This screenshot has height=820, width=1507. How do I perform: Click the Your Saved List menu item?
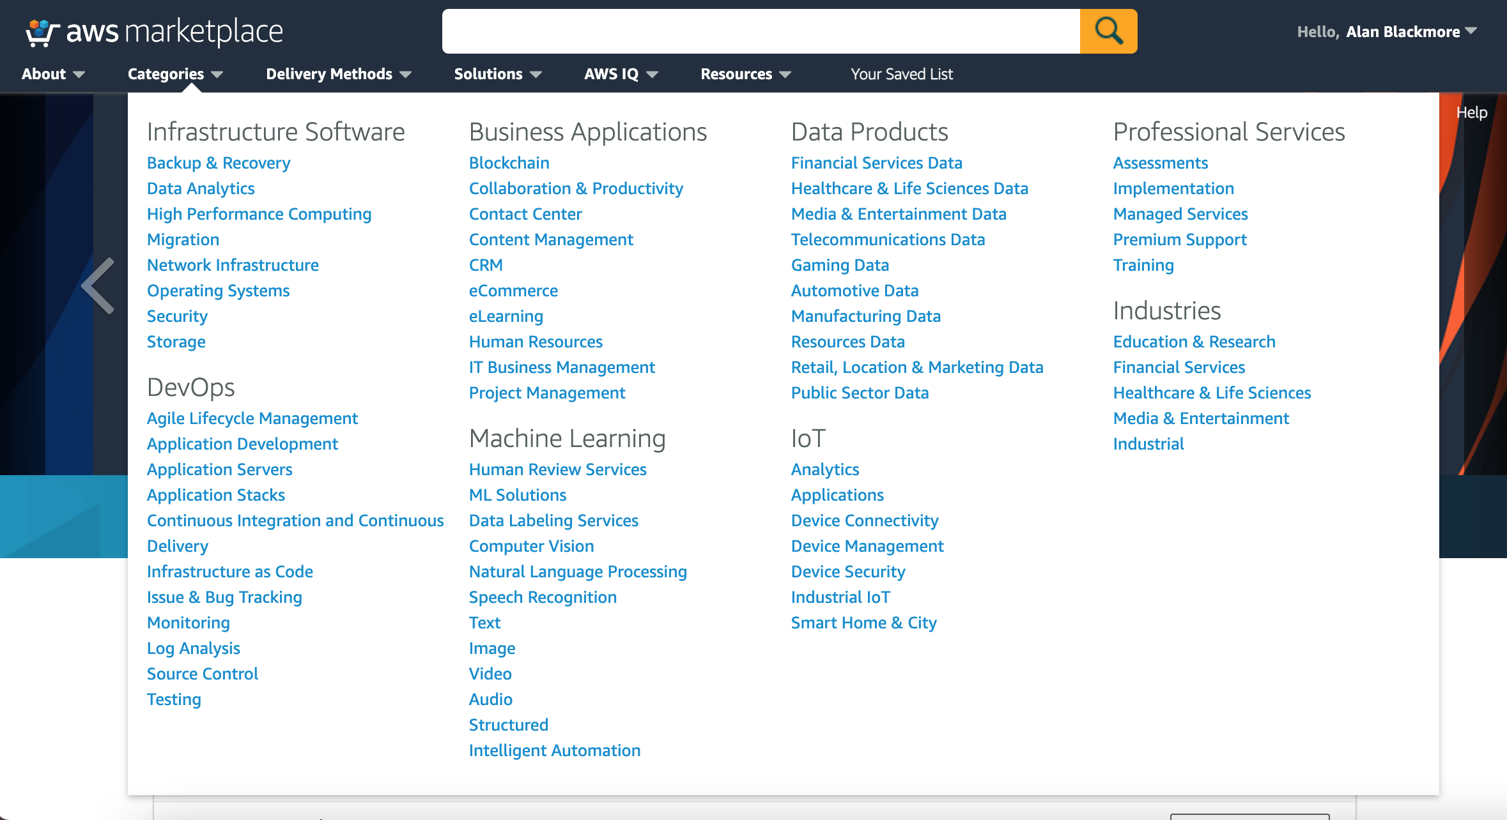pos(901,73)
